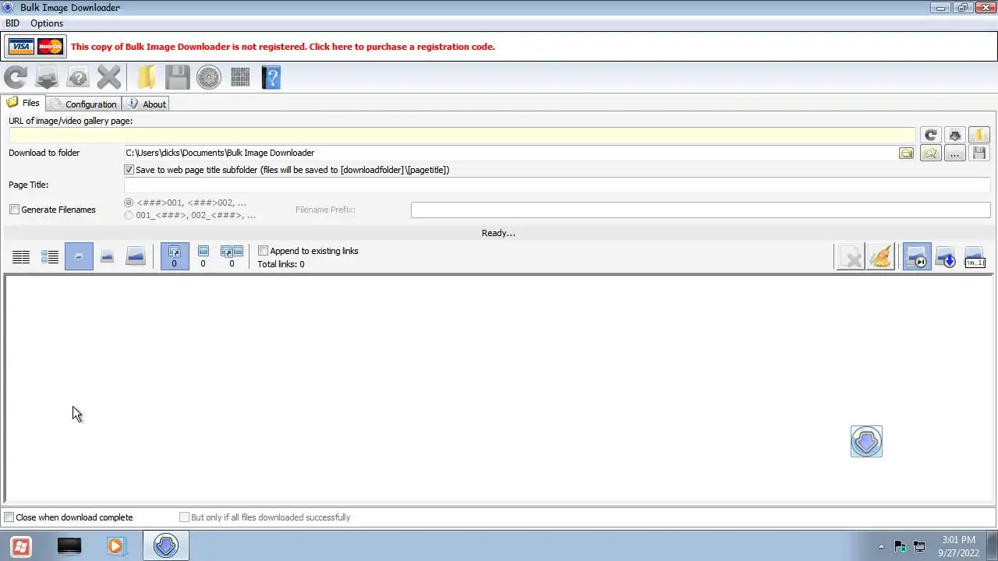Click the not registered purchase link text
This screenshot has width=998, height=561.
pyautogui.click(x=283, y=47)
